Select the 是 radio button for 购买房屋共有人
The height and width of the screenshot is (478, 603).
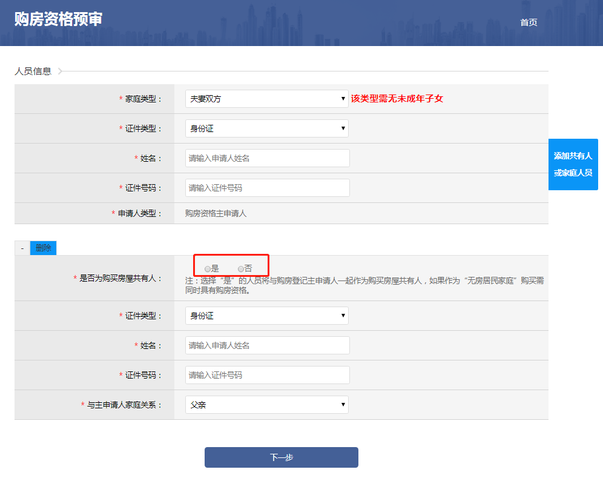click(208, 268)
